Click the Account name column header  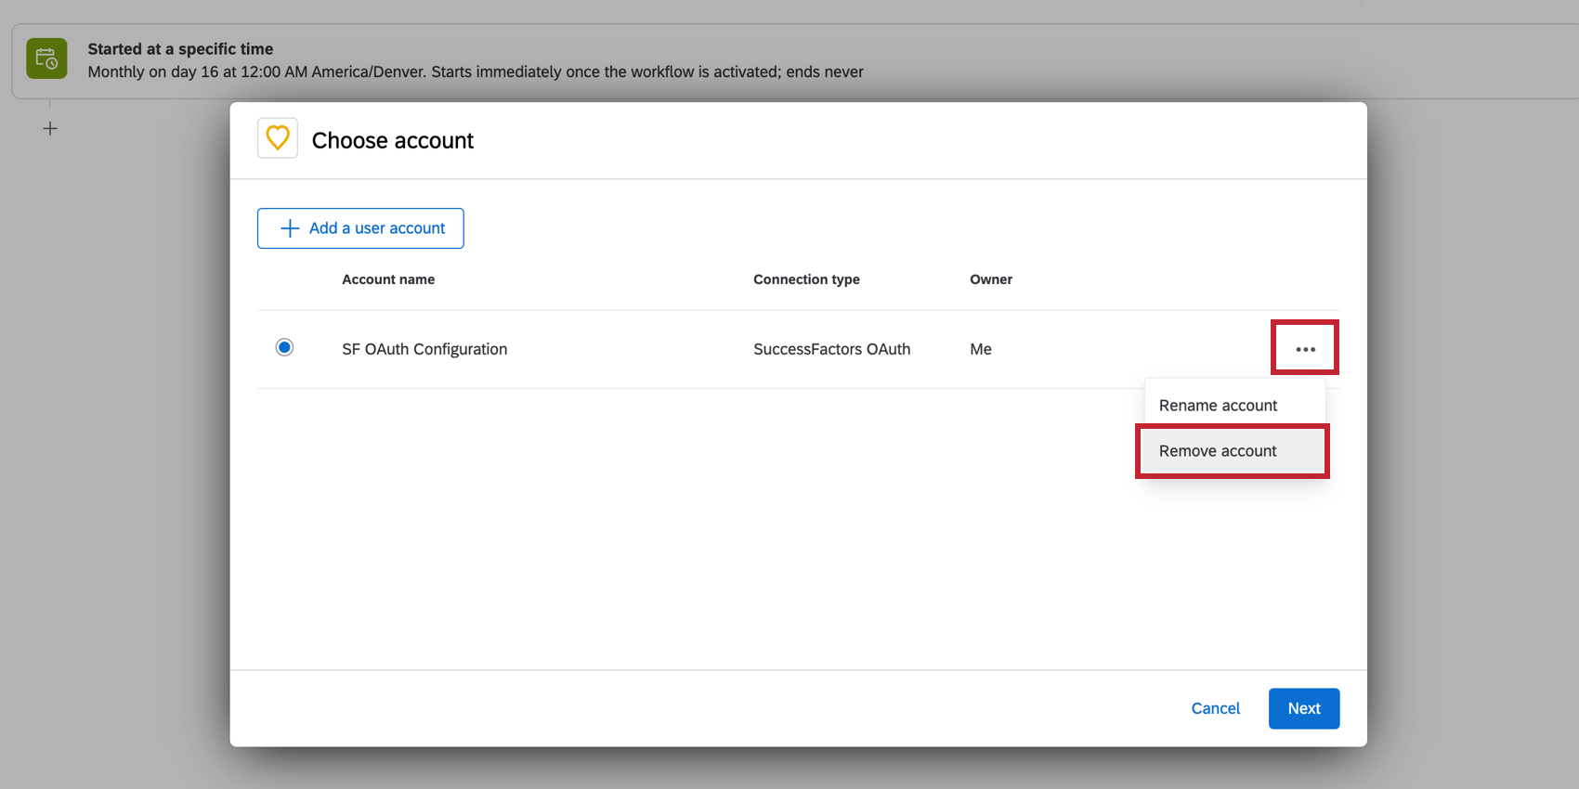388,279
